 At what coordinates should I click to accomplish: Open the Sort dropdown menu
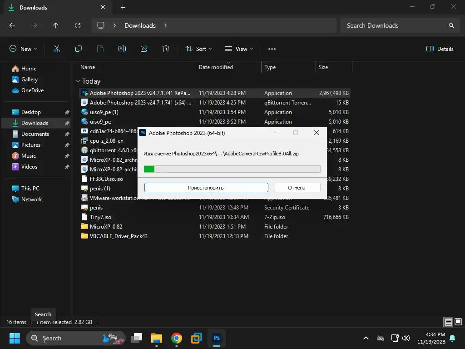[x=198, y=49]
